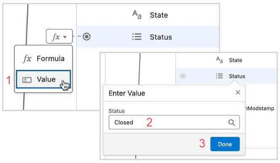Select Formula from the popup menu
The width and height of the screenshot is (280, 163).
pyautogui.click(x=43, y=59)
